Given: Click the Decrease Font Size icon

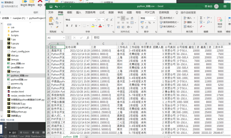Looking at the screenshot, I should tap(111, 20).
